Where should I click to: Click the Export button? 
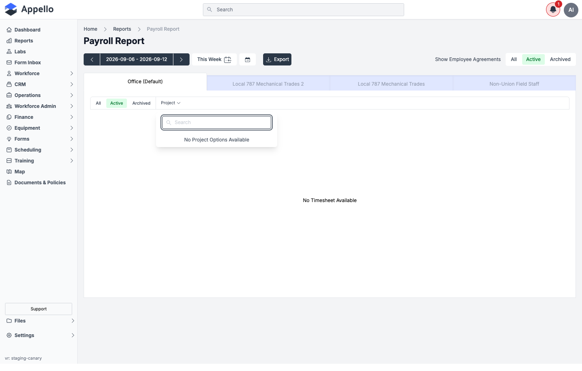[277, 59]
